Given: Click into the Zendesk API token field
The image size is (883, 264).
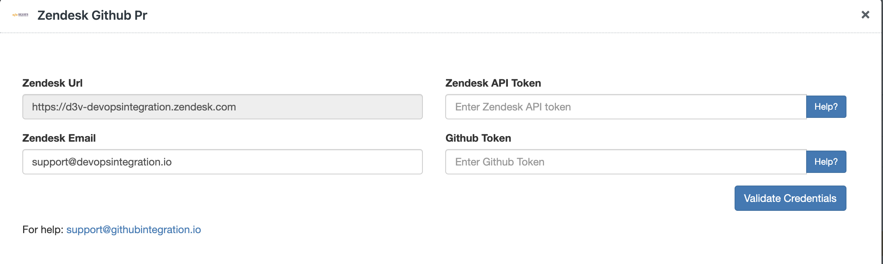Looking at the screenshot, I should tap(626, 107).
